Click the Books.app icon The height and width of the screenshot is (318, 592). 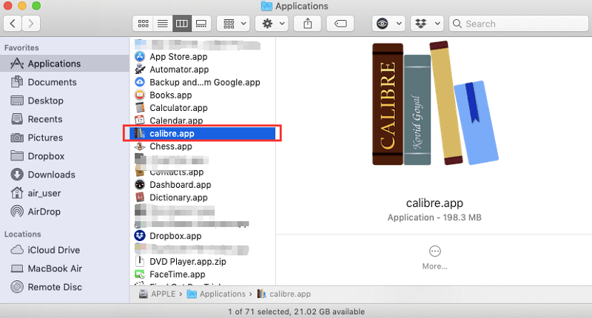140,95
